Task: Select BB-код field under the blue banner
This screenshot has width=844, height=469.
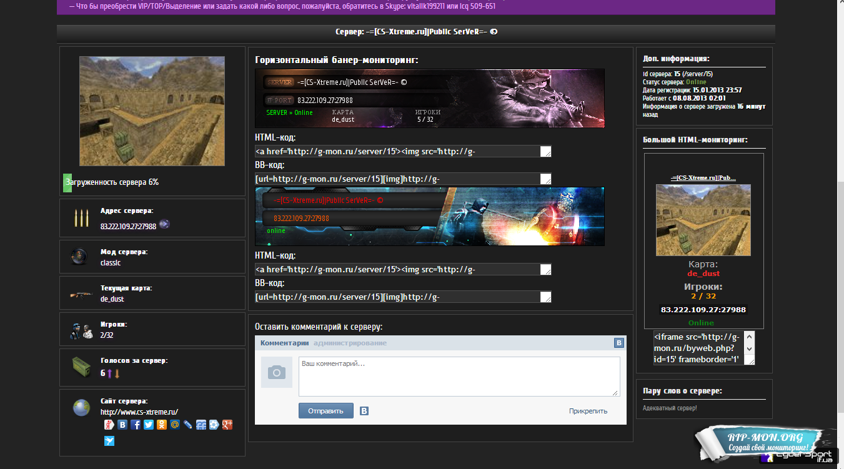Action: 403,297
